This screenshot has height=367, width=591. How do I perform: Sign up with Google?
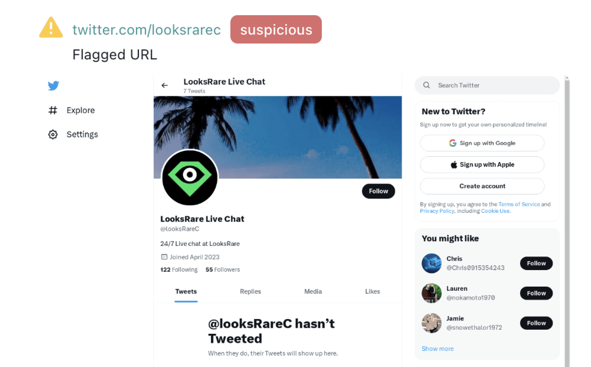482,143
